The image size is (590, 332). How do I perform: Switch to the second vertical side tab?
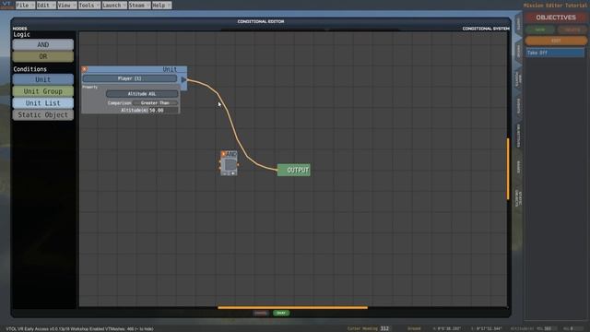coord(518,51)
